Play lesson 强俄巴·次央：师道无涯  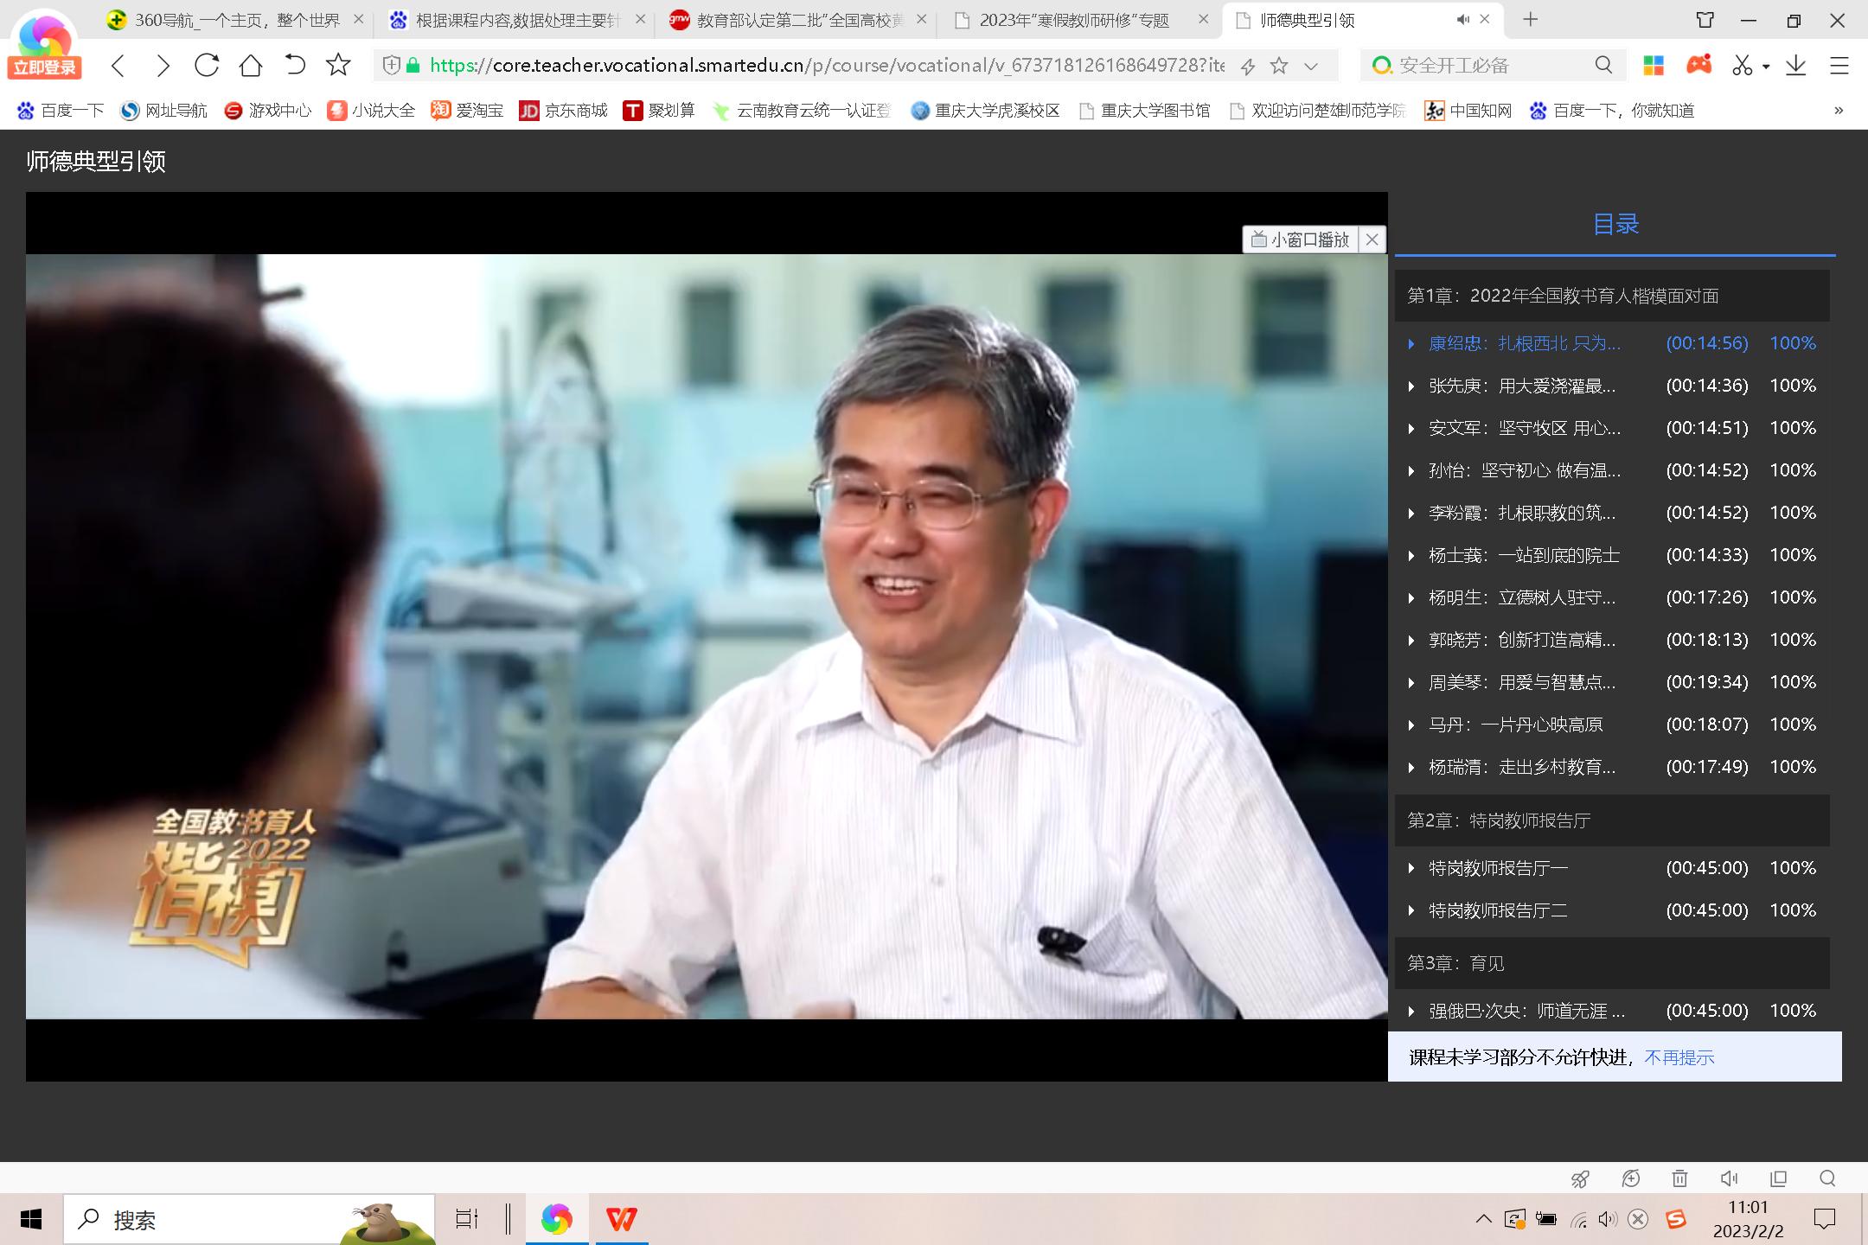click(x=1612, y=1011)
